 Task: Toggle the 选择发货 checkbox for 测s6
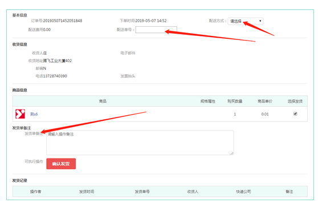[295, 113]
